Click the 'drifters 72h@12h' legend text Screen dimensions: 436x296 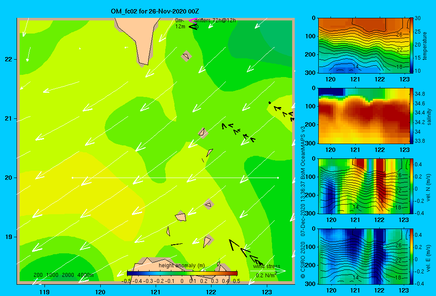pyautogui.click(x=215, y=20)
